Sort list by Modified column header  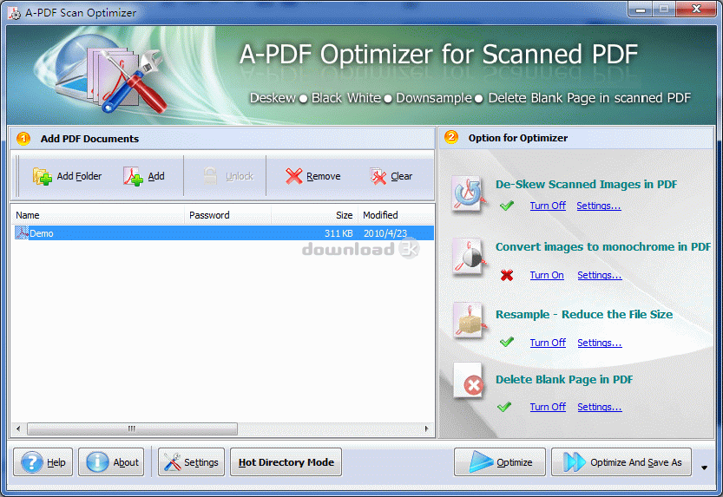pos(396,215)
